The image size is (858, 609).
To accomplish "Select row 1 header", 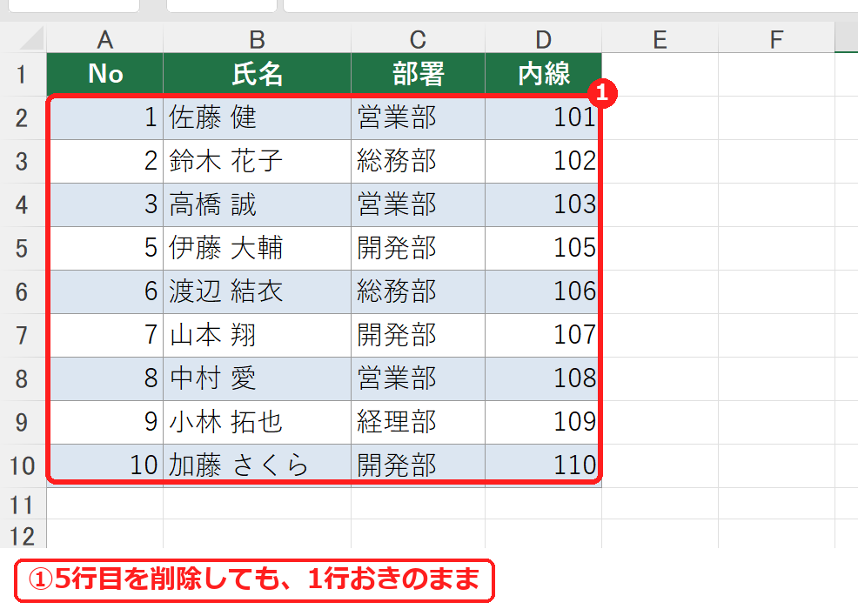I will coord(22,75).
